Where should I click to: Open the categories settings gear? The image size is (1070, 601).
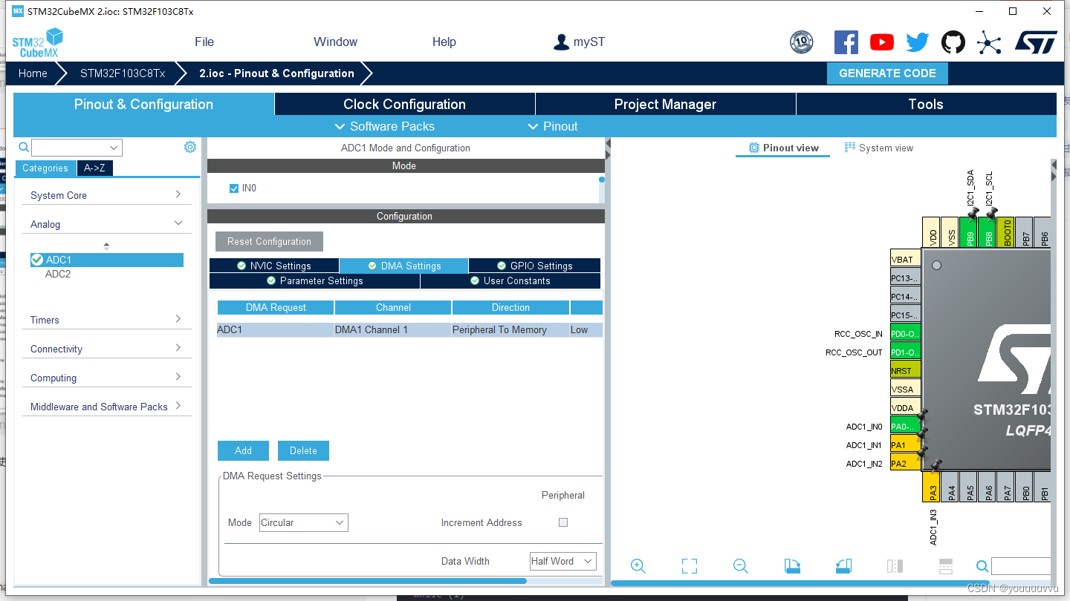pos(190,147)
